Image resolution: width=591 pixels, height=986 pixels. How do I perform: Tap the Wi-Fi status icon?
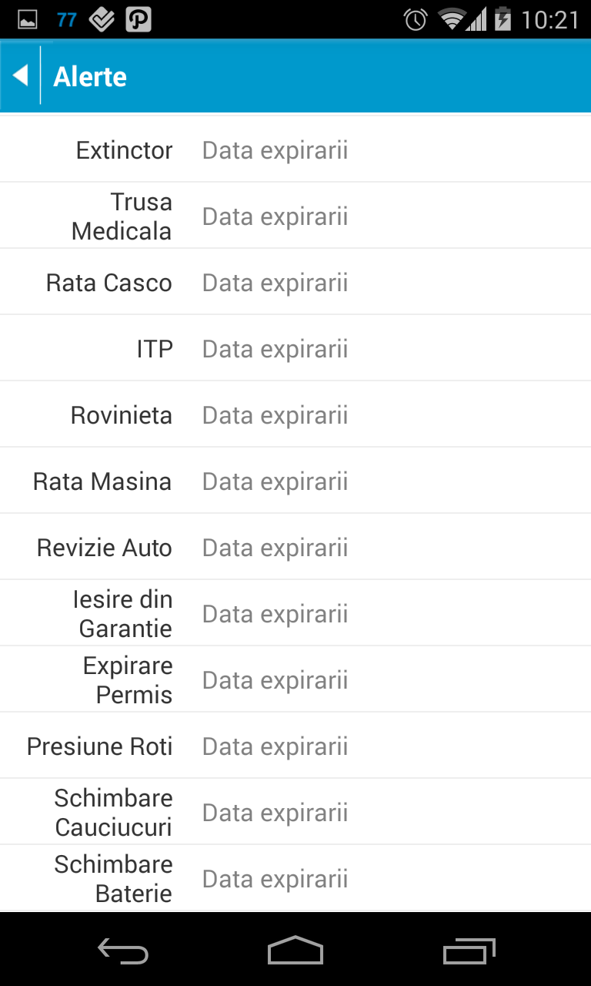(452, 19)
